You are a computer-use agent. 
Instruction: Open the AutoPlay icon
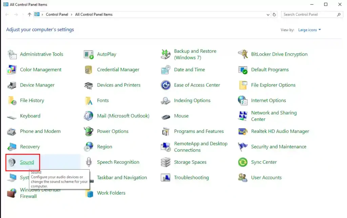click(88, 55)
